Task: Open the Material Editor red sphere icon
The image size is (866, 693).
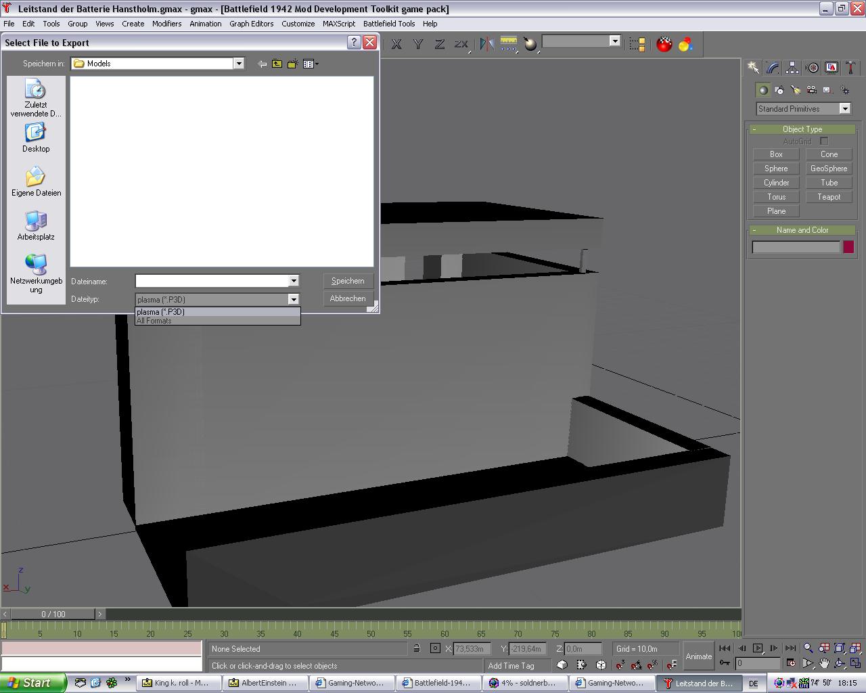Action: coord(664,44)
